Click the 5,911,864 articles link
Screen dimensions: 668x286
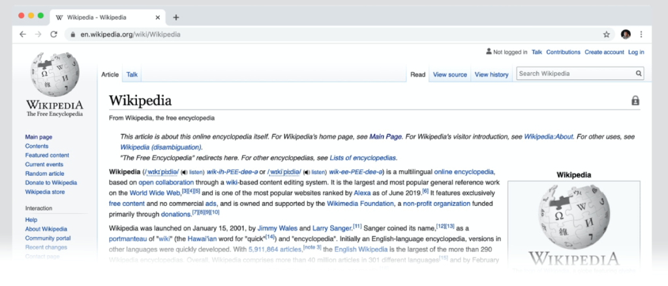(x=276, y=250)
